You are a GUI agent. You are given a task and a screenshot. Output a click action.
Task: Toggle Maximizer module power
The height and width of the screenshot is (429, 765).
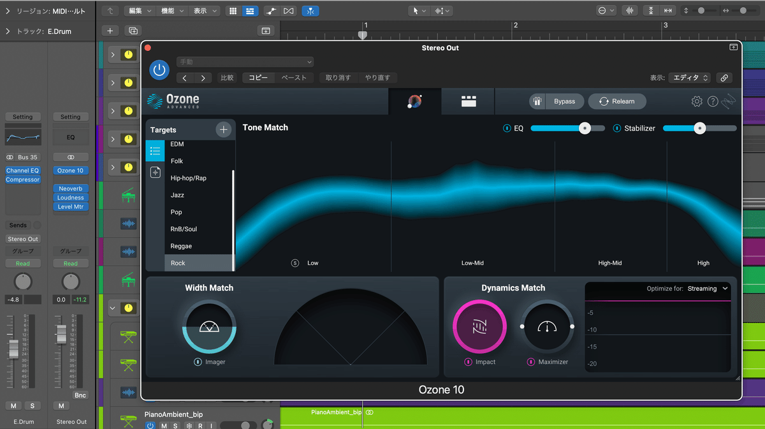point(530,362)
